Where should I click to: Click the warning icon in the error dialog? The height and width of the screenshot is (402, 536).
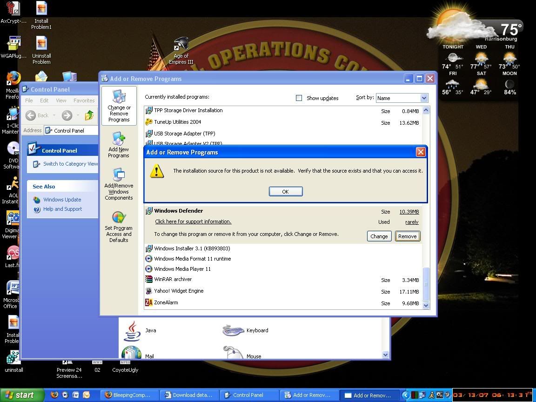[x=157, y=171]
